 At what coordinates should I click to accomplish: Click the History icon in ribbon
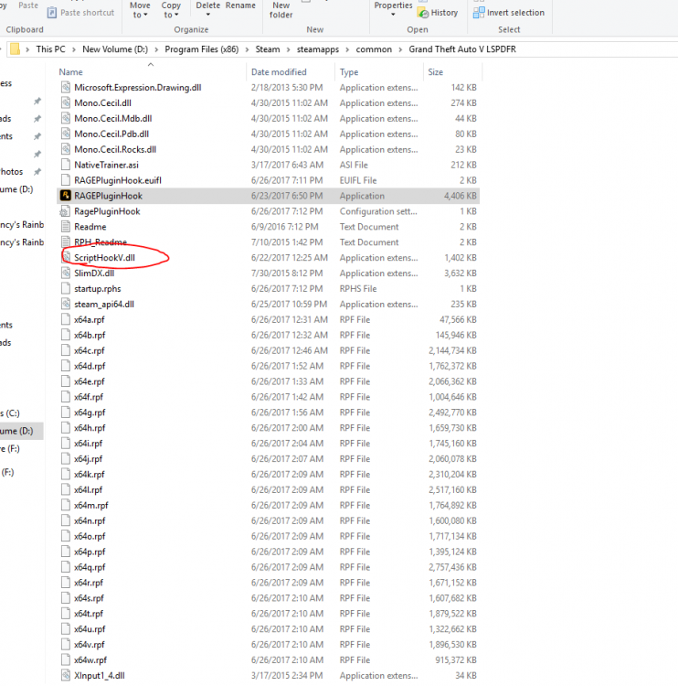[423, 13]
